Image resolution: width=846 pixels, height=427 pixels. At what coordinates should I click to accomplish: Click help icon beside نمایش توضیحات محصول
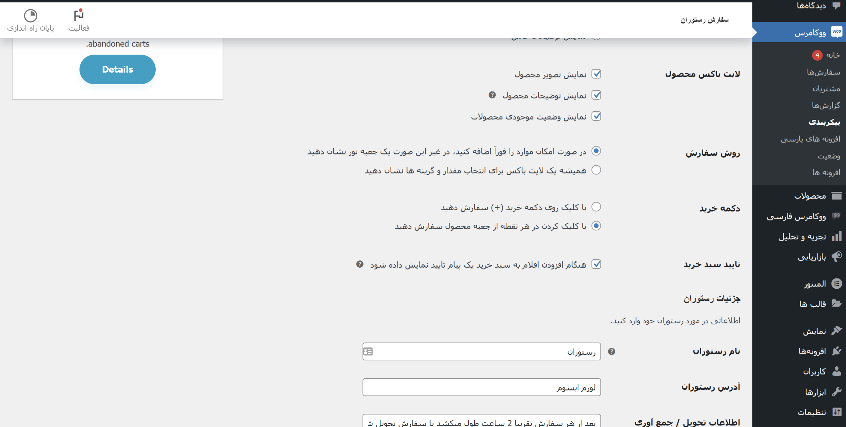tap(492, 95)
